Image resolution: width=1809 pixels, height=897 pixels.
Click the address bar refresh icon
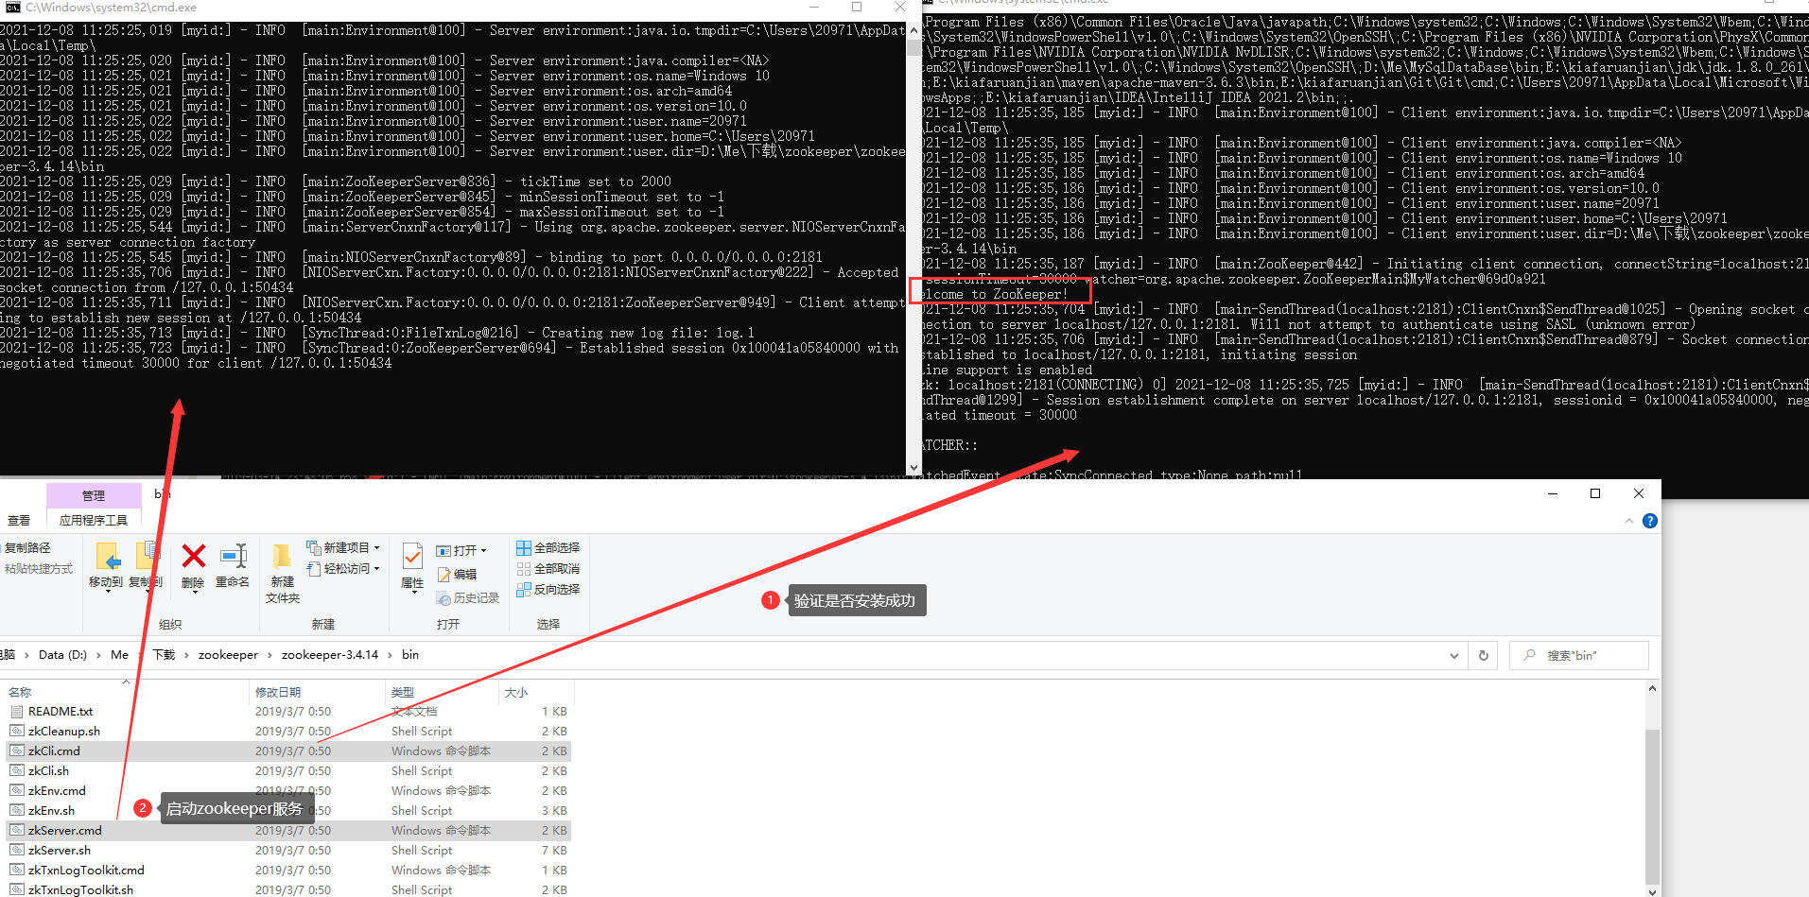pos(1482,654)
